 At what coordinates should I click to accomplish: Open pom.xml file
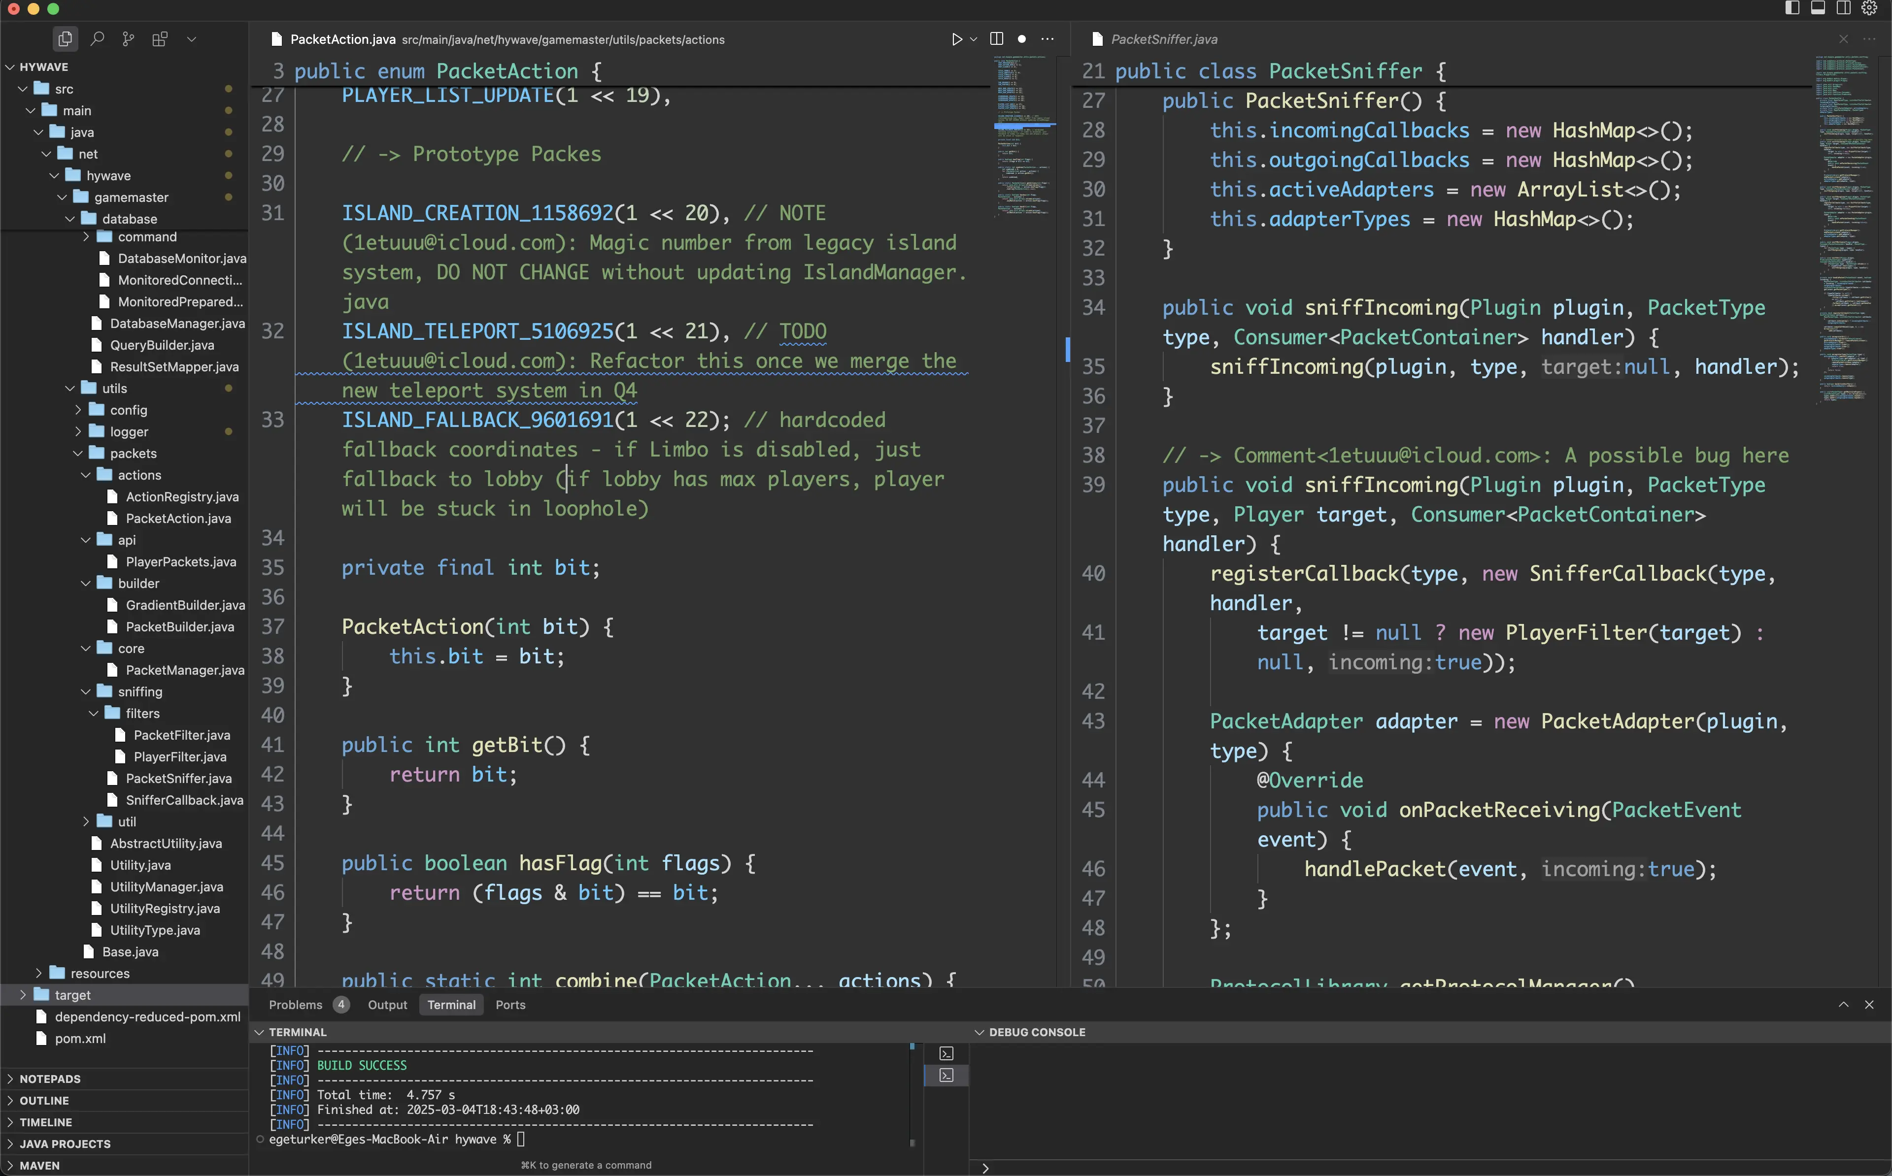click(x=125, y=1038)
